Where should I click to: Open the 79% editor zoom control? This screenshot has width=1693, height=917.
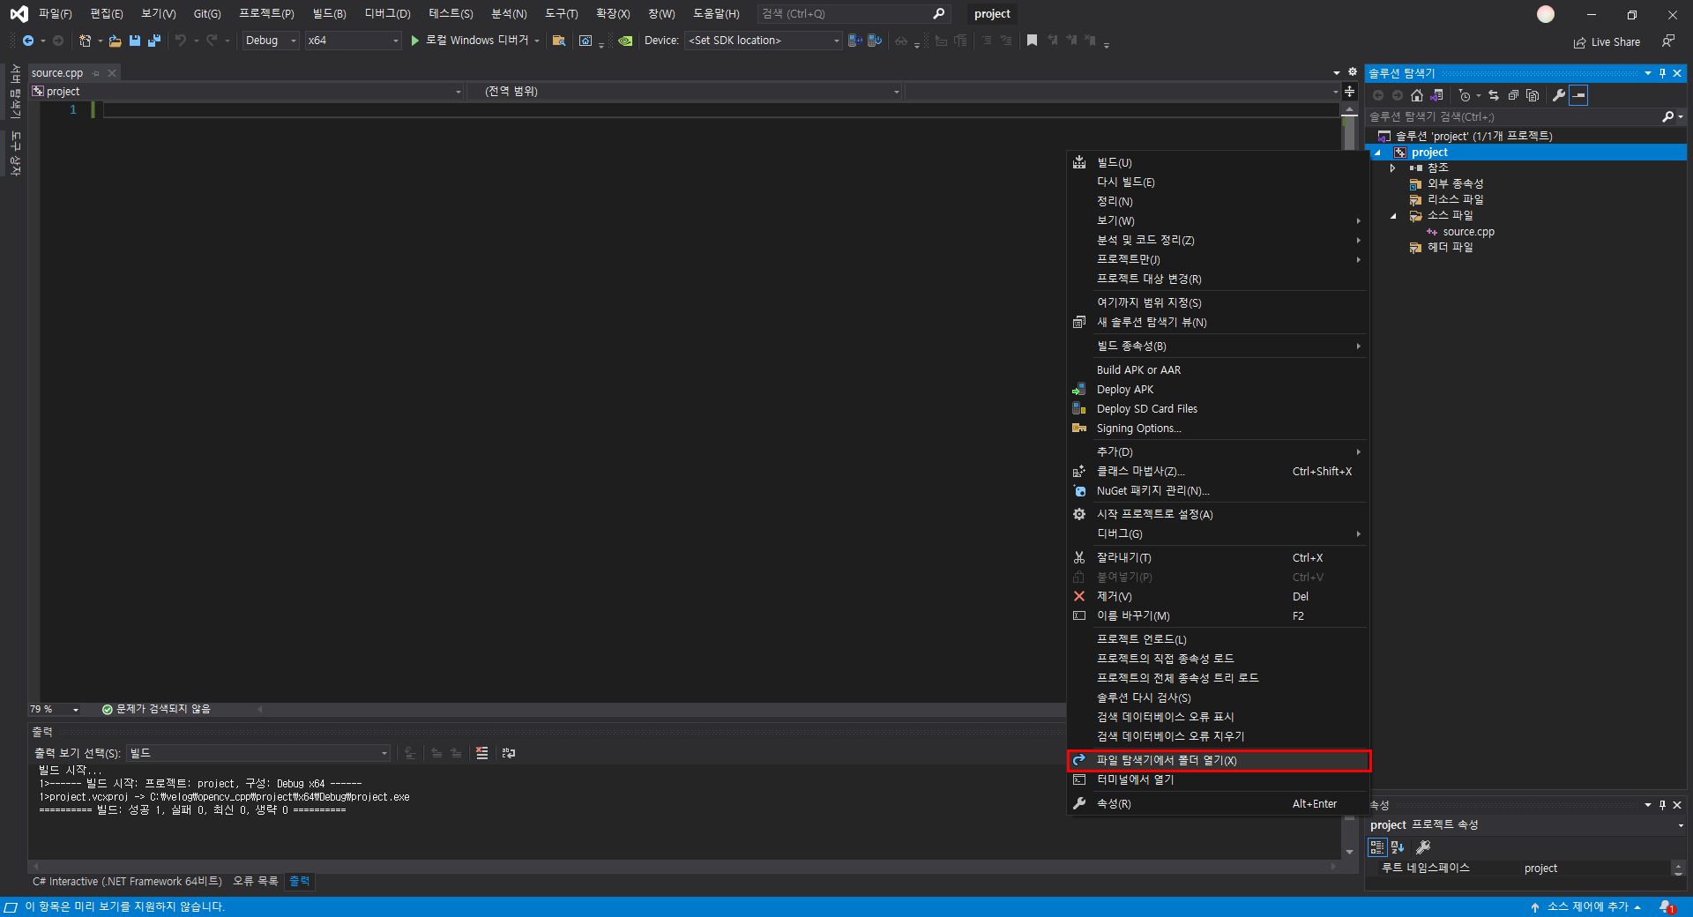pos(53,710)
